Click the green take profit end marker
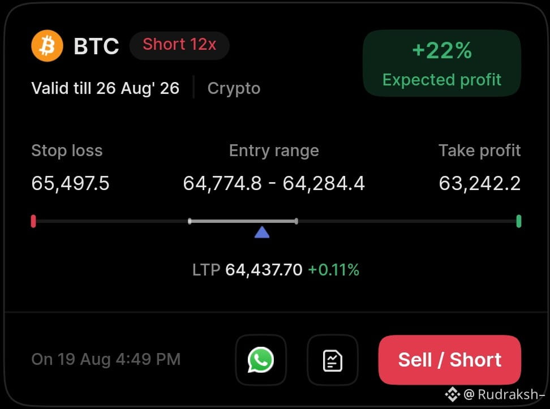This screenshot has height=409, width=550. click(519, 221)
